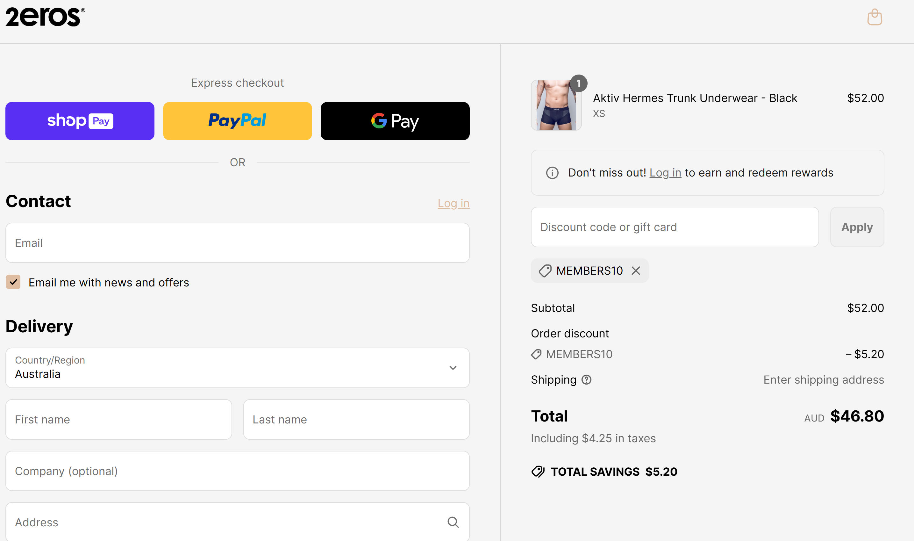This screenshot has height=541, width=914.
Task: Pay with Shop Pay express checkout
Action: [80, 121]
